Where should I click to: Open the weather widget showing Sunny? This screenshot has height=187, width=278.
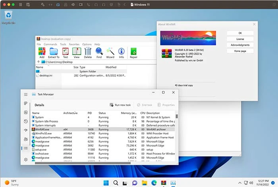[x=12, y=183]
